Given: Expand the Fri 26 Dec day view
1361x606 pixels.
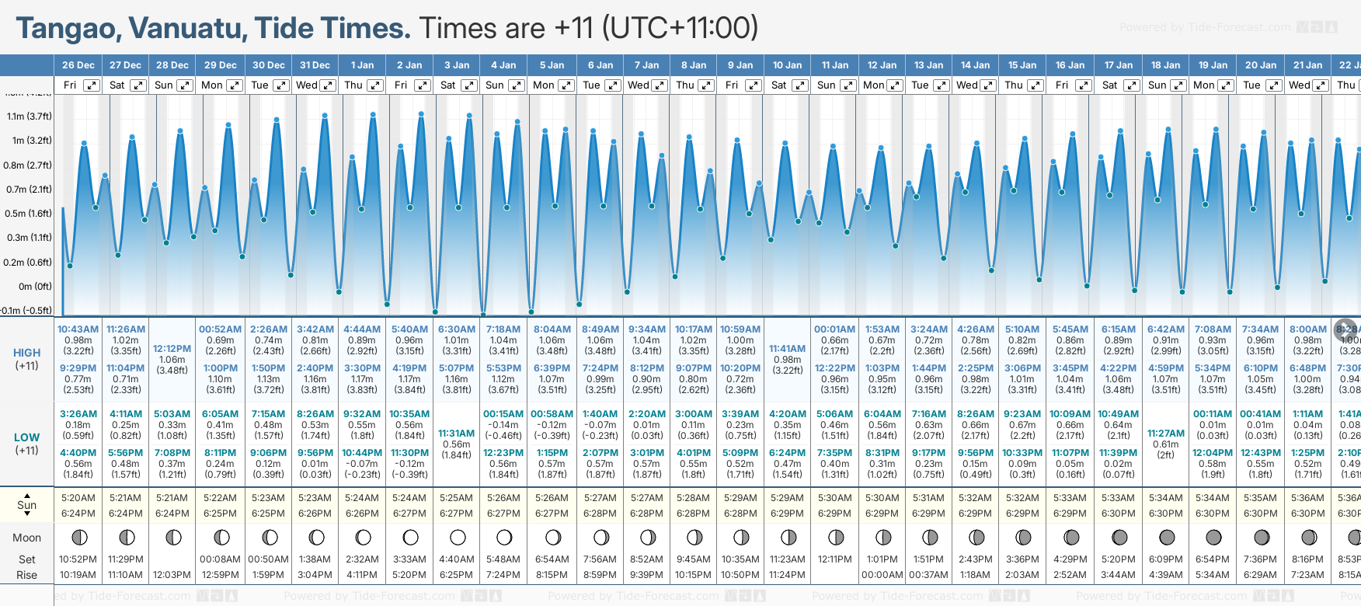Looking at the screenshot, I should 92,85.
